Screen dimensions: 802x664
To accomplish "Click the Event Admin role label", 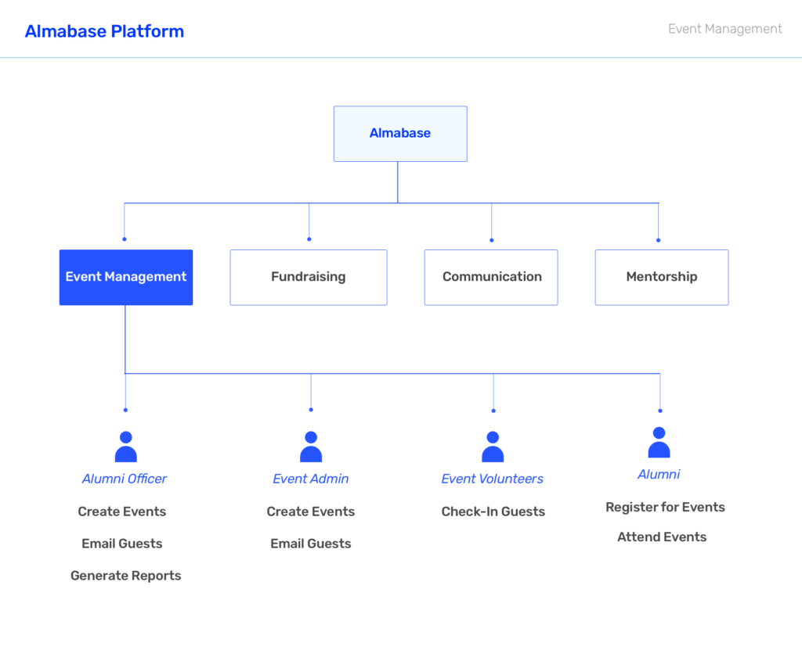I will [311, 479].
